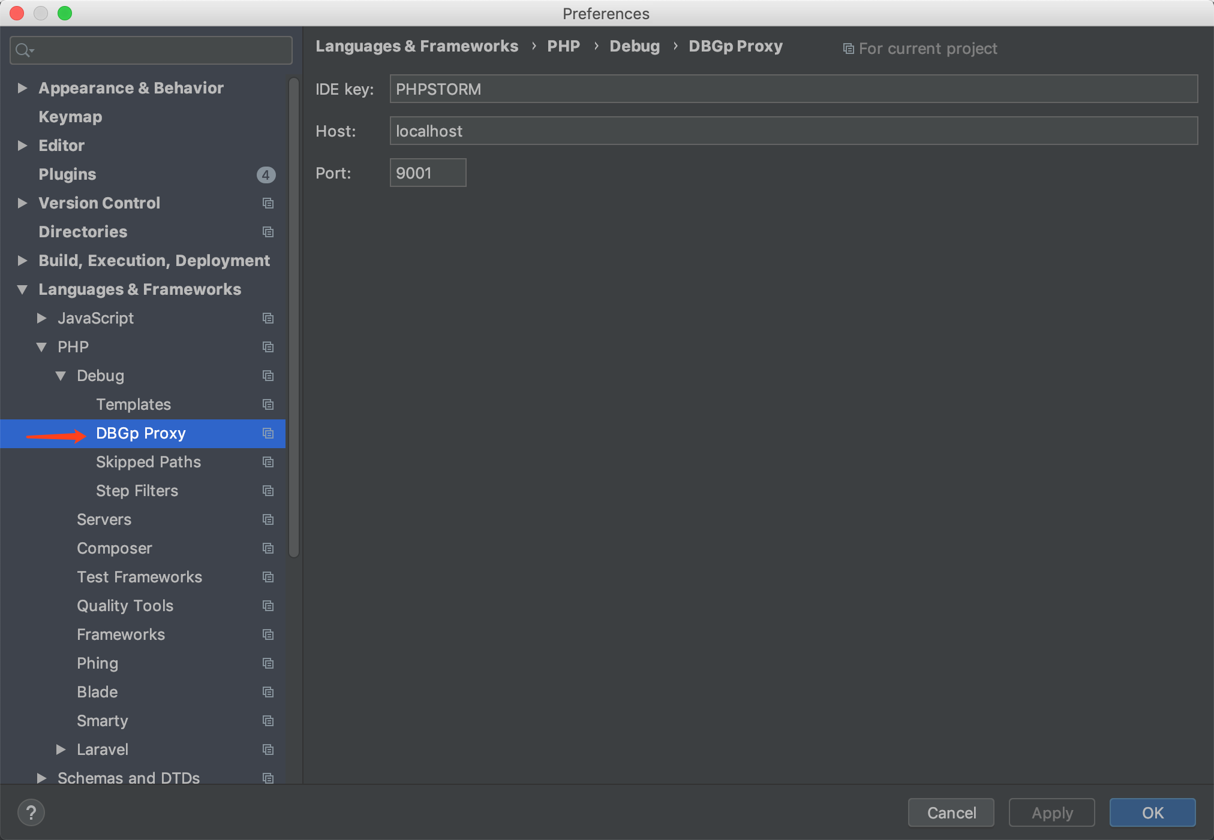Expand the Laravel settings node

click(x=61, y=750)
